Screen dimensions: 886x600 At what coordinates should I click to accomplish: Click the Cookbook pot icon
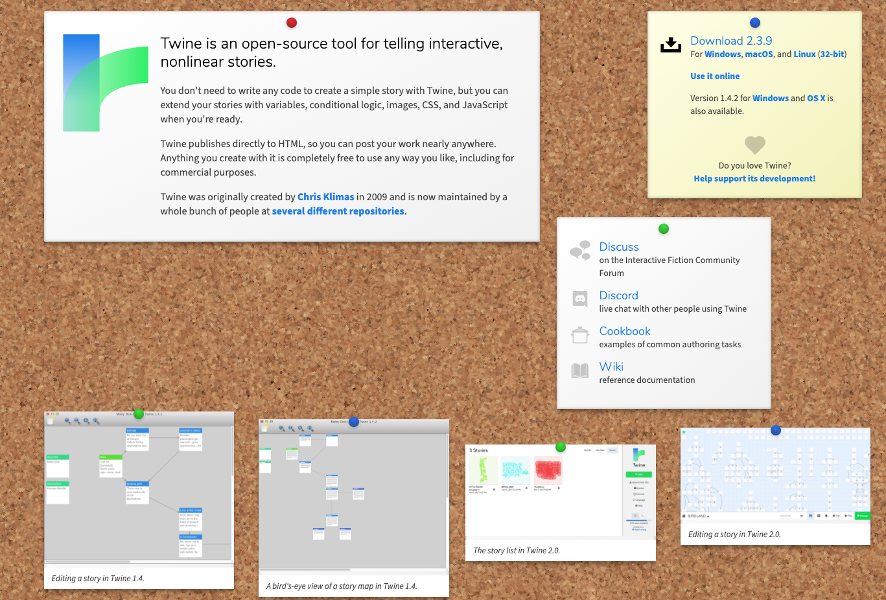[x=580, y=335]
